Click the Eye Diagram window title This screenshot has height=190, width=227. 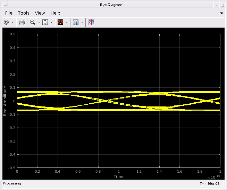[x=111, y=5]
